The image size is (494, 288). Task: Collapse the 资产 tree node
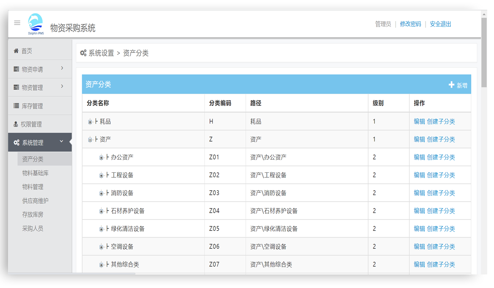(x=90, y=140)
